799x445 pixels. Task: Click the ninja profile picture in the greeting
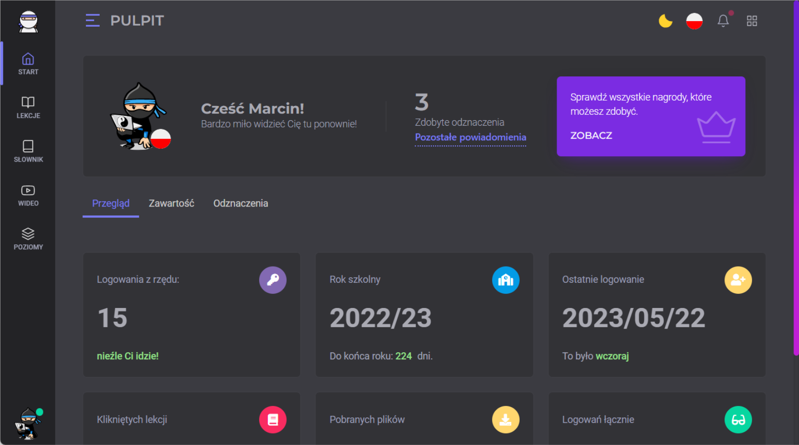140,116
